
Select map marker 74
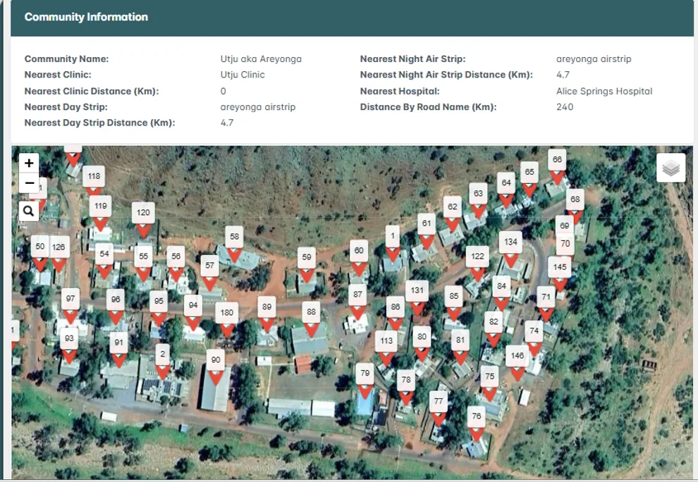point(534,338)
